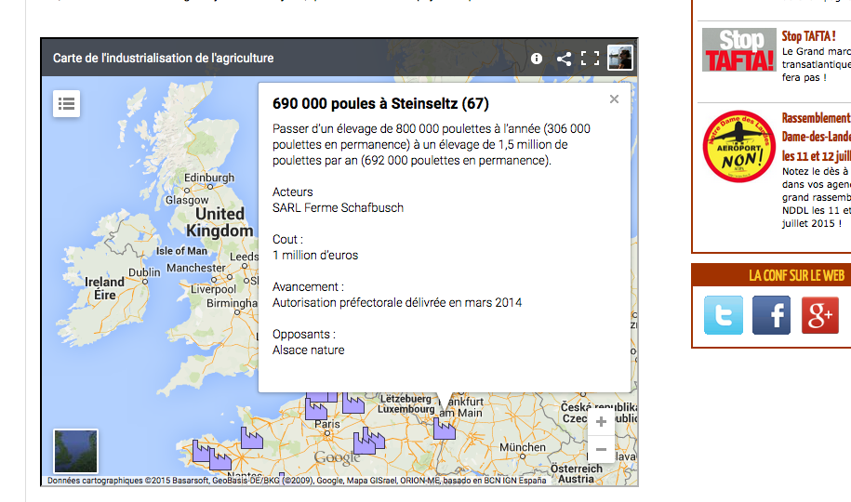Click the Google logo on map

pyautogui.click(x=337, y=458)
